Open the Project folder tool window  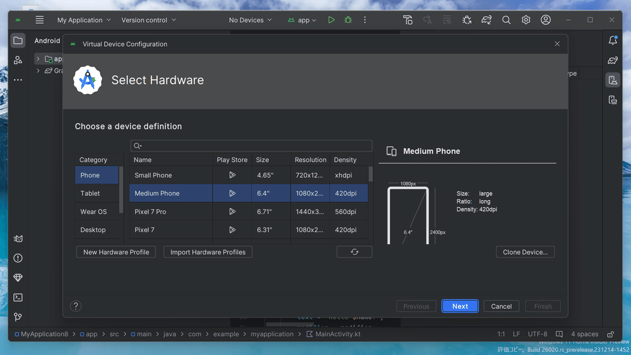[x=18, y=40]
